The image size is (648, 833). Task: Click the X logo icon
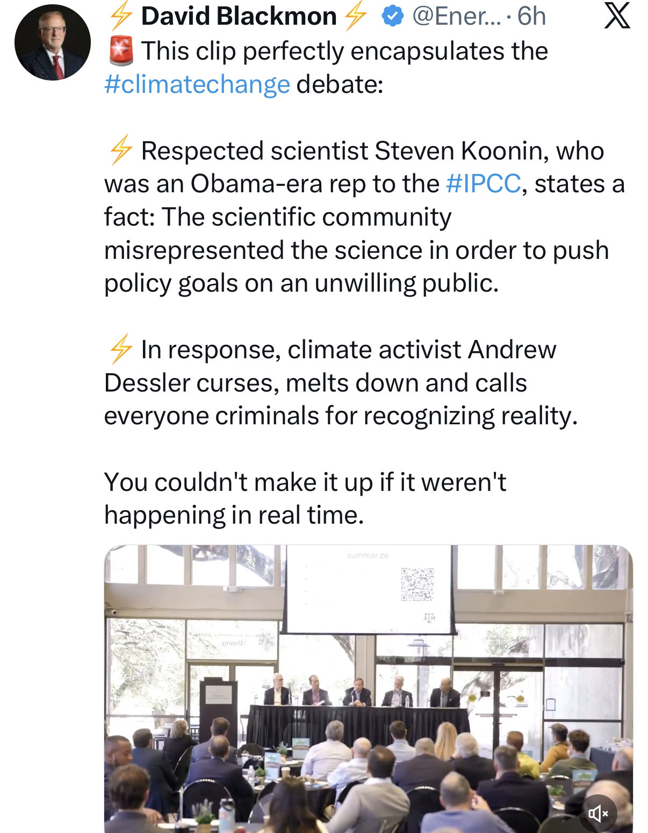pyautogui.click(x=617, y=16)
